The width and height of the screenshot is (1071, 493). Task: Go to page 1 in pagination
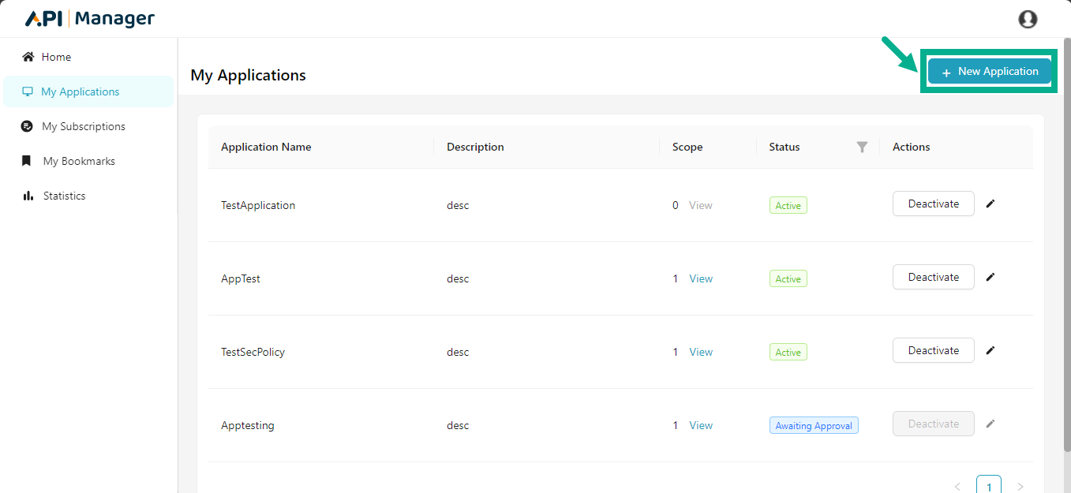pos(988,486)
